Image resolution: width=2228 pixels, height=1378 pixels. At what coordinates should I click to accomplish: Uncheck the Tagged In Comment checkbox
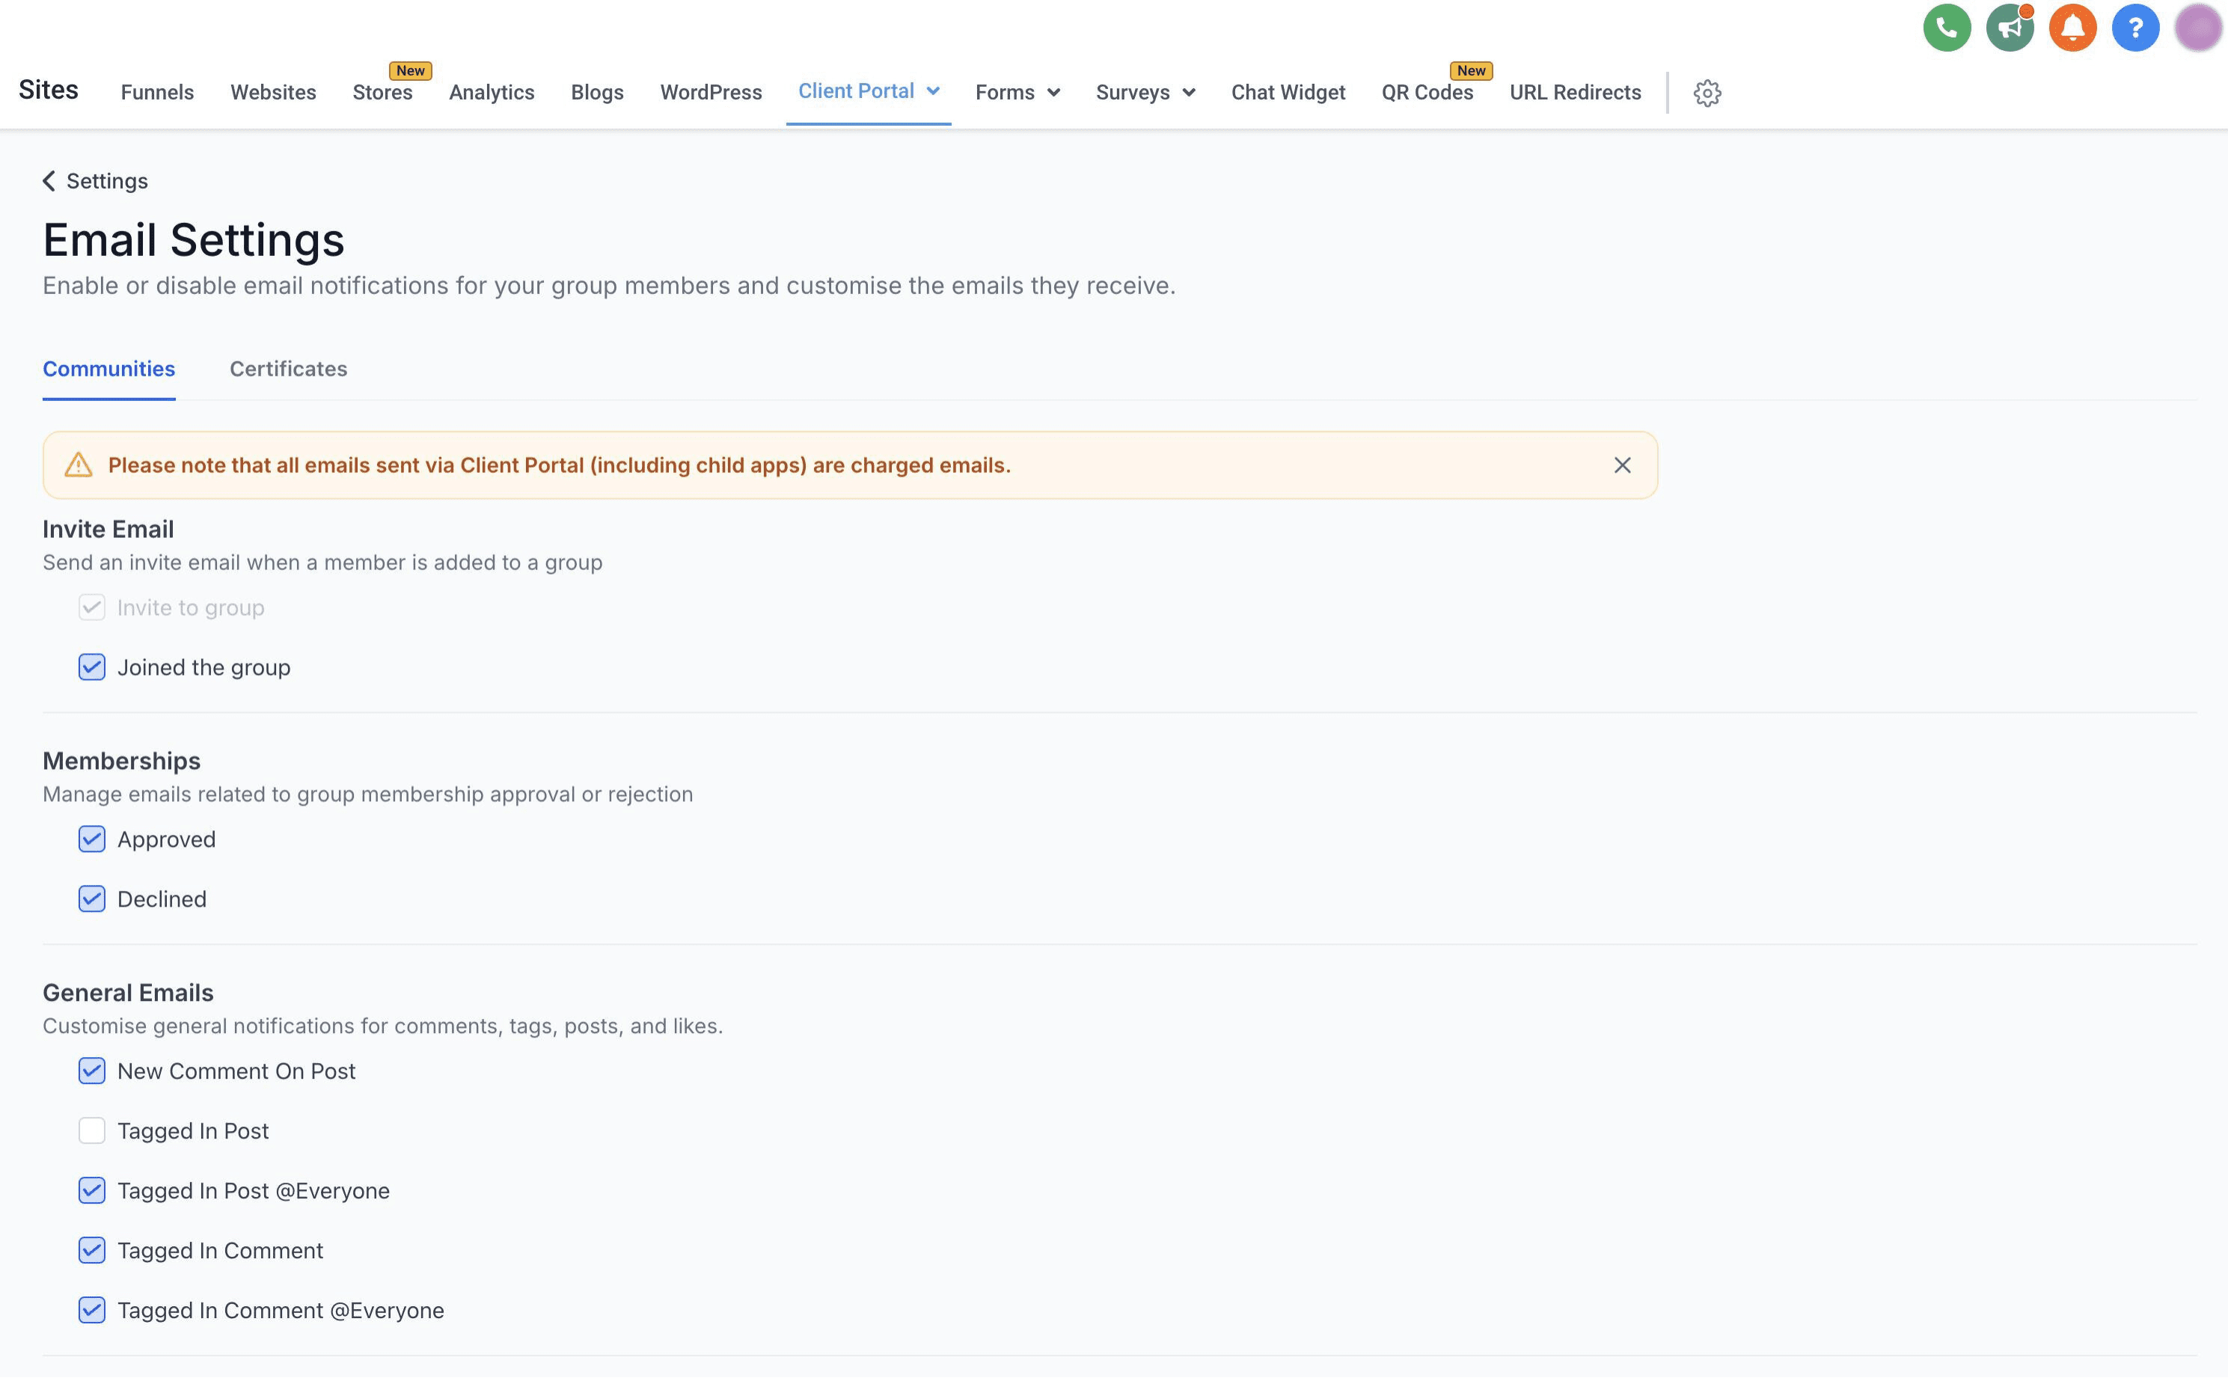pos(92,1250)
